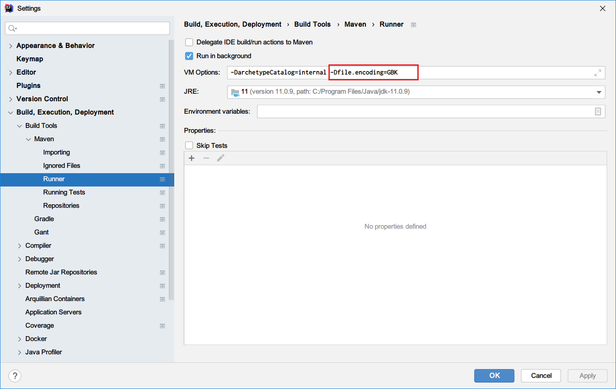Collapse Build, Execution, Deployment section

click(x=11, y=112)
